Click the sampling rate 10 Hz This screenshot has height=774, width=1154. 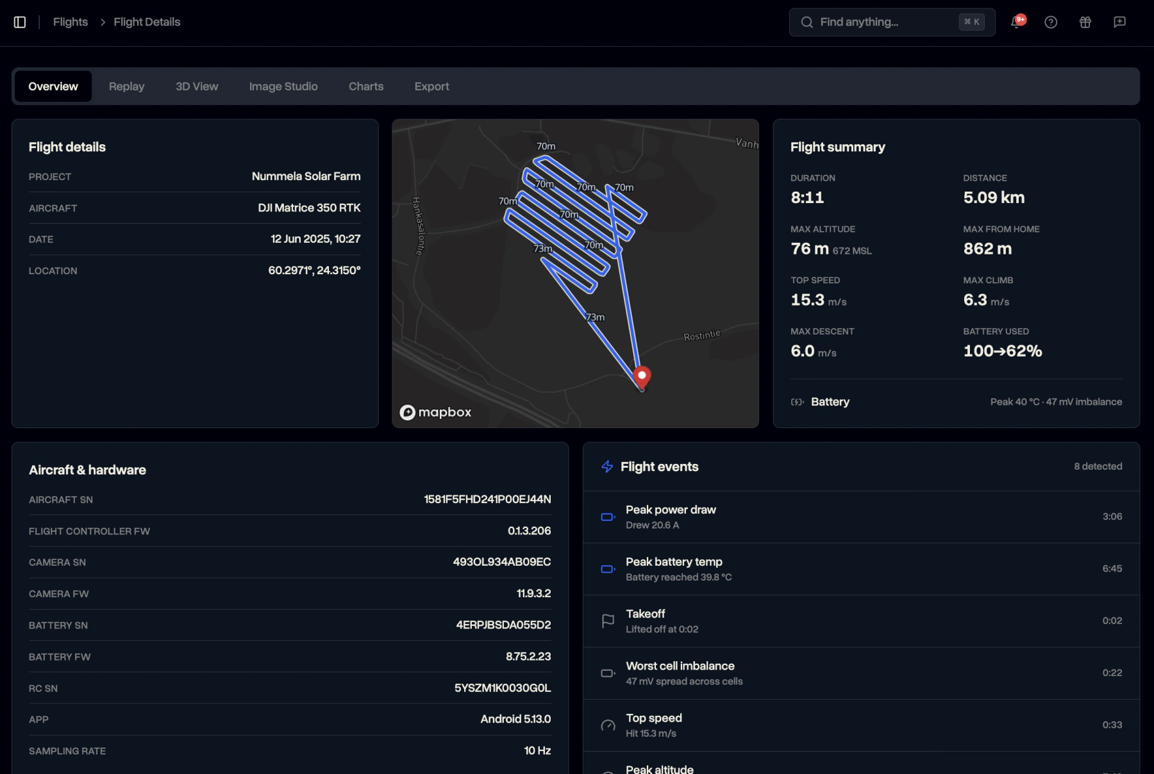[x=537, y=750]
